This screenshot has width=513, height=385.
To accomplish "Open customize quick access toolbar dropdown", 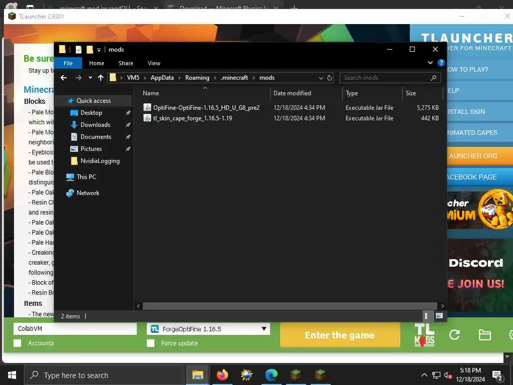I will [99, 50].
